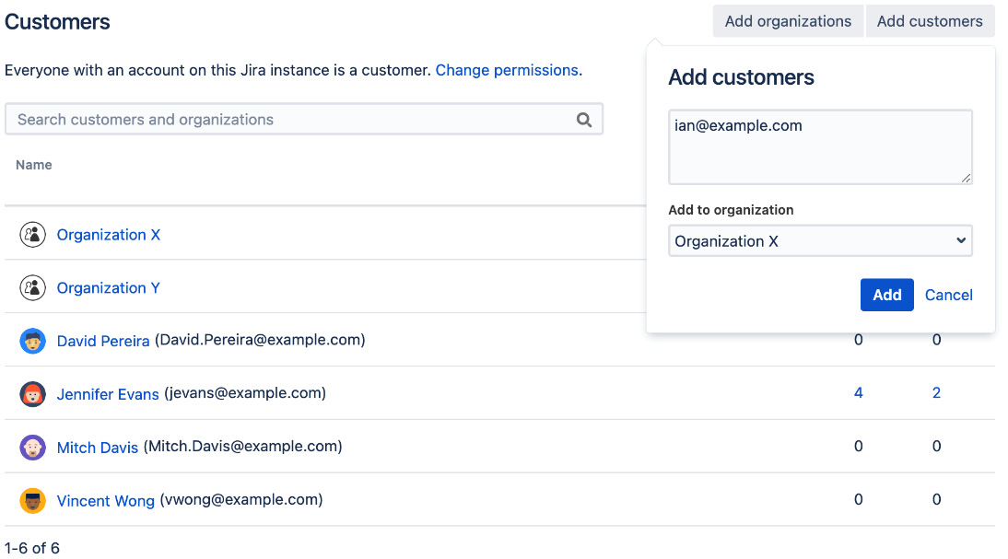Viewport: 1008px width, 559px height.
Task: Click David Pereira's avatar
Action: click(32, 340)
